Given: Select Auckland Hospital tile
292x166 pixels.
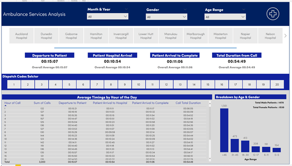Looking at the screenshot, I should (22, 36).
